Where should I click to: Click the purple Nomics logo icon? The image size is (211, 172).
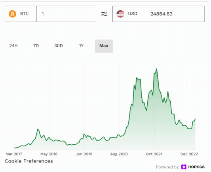click(x=184, y=167)
